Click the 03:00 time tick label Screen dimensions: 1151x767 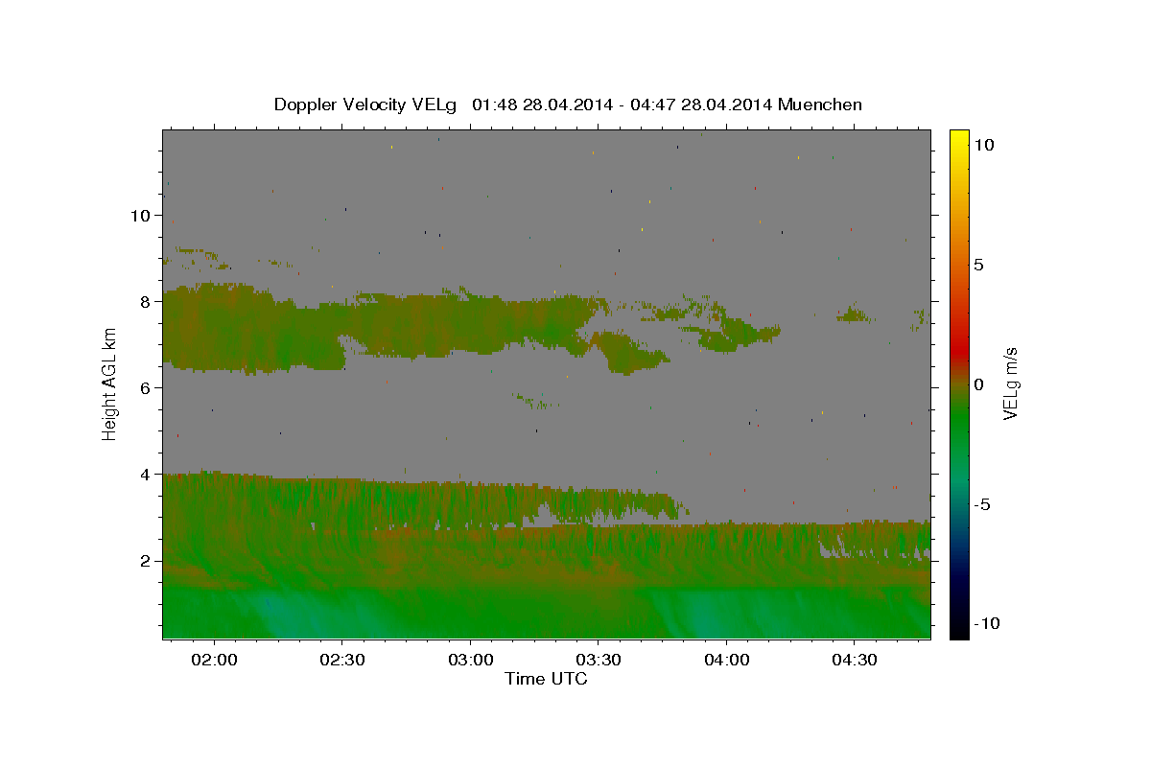point(470,661)
